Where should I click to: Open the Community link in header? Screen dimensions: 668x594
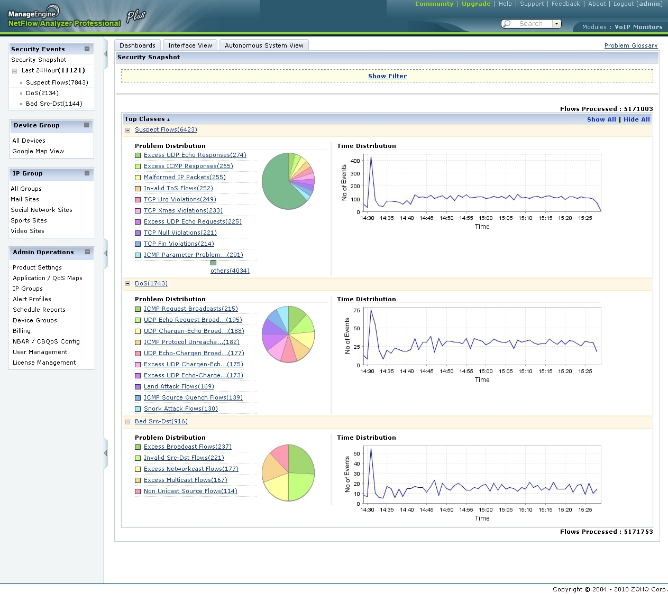pos(434,4)
